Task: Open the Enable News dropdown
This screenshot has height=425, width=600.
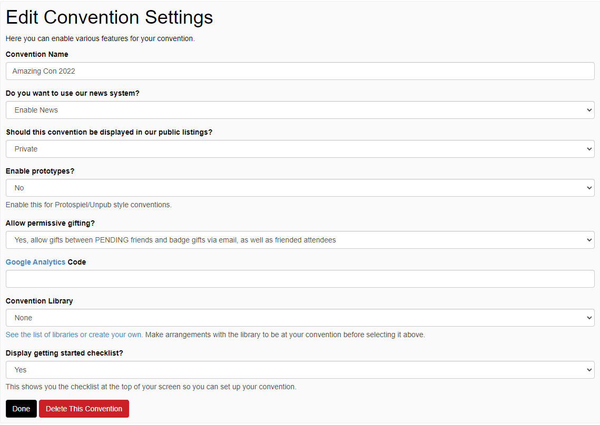Action: click(x=300, y=110)
